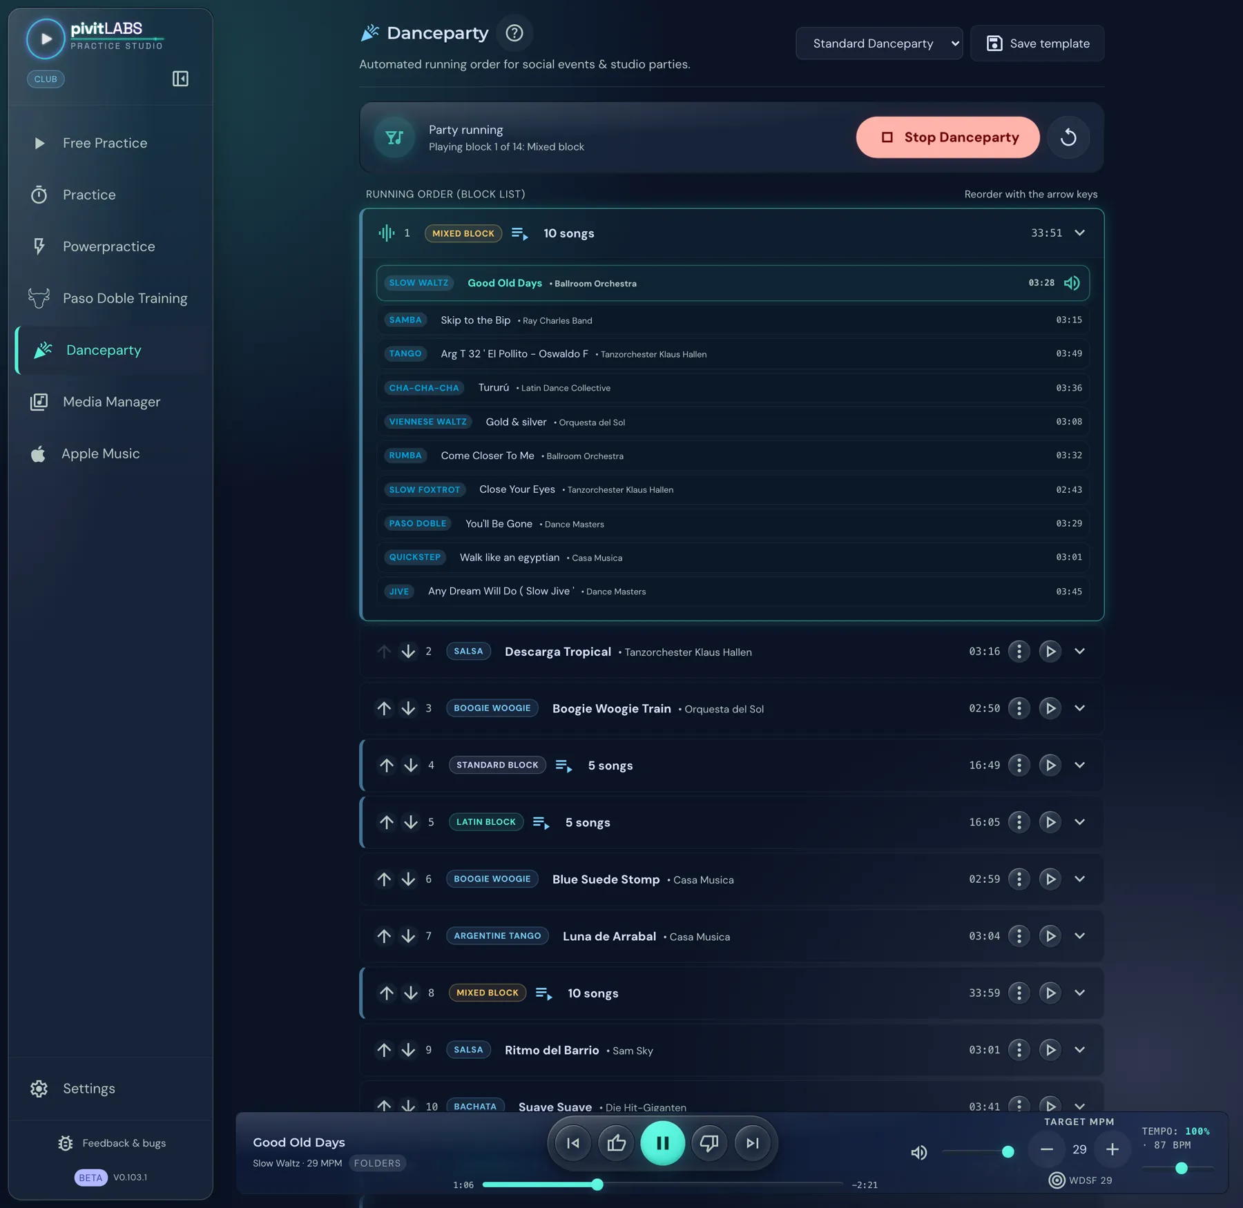Expand the Descarga Tropical block

tap(1080, 652)
